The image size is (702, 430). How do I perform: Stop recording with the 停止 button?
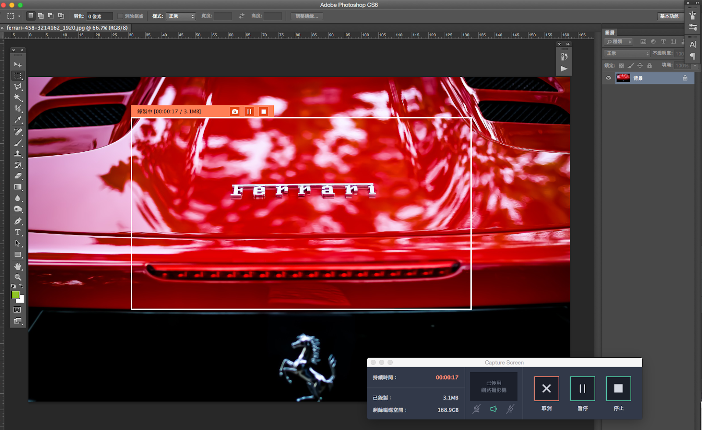[618, 388]
